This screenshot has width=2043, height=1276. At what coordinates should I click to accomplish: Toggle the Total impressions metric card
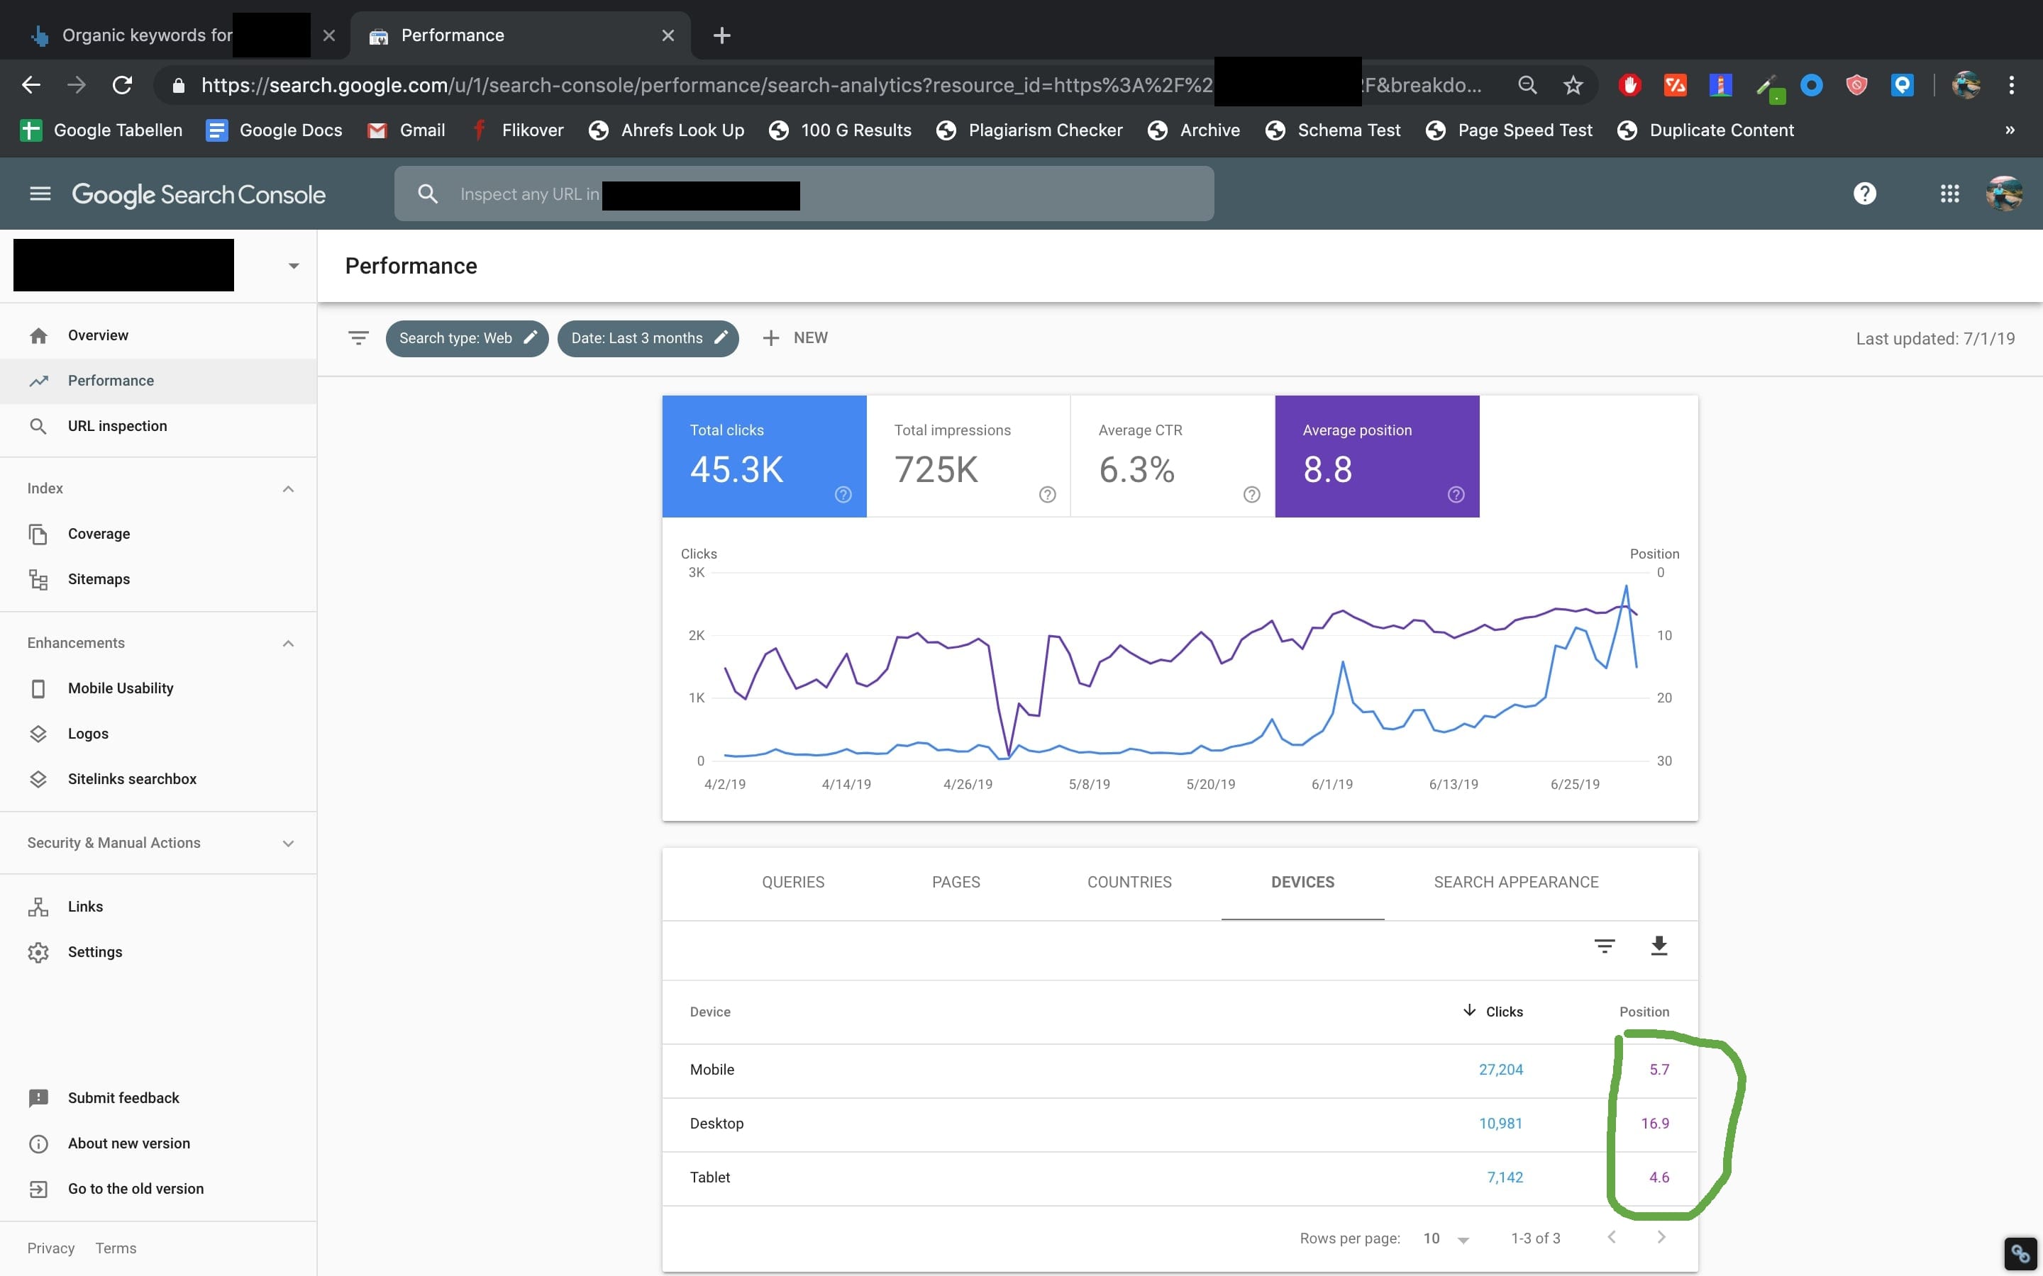pos(968,457)
